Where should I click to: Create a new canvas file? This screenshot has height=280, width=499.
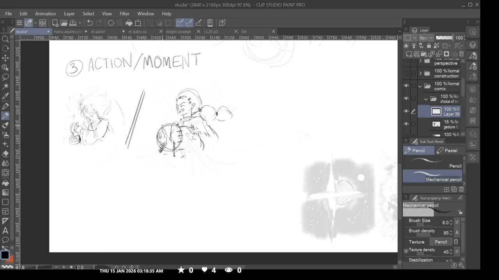pos(55,23)
